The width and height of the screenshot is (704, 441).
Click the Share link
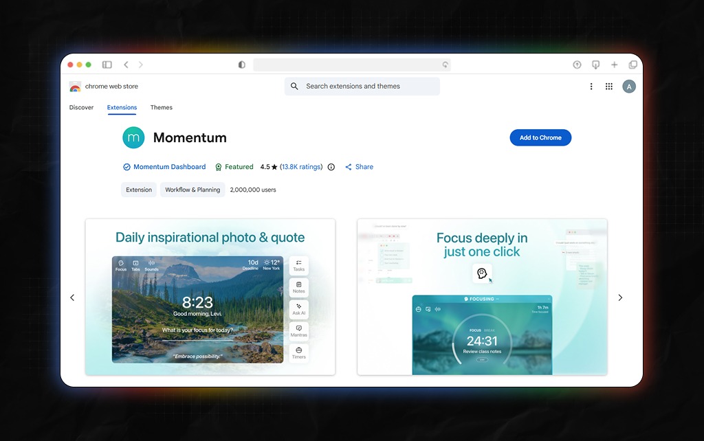point(359,167)
